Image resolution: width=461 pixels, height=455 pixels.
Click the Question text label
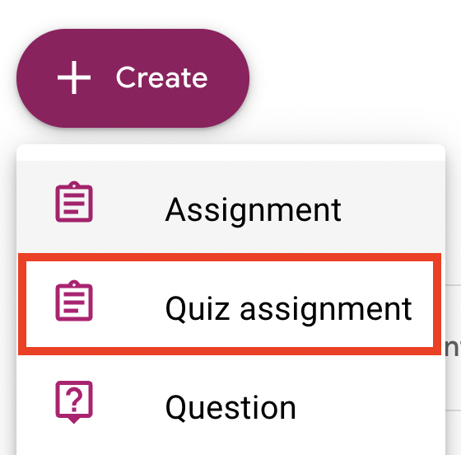[230, 408]
